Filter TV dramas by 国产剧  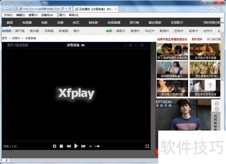click(x=20, y=31)
